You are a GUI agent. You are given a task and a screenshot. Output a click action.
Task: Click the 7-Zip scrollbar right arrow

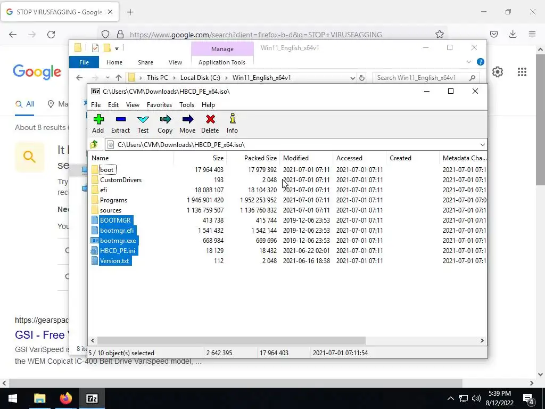coord(482,340)
